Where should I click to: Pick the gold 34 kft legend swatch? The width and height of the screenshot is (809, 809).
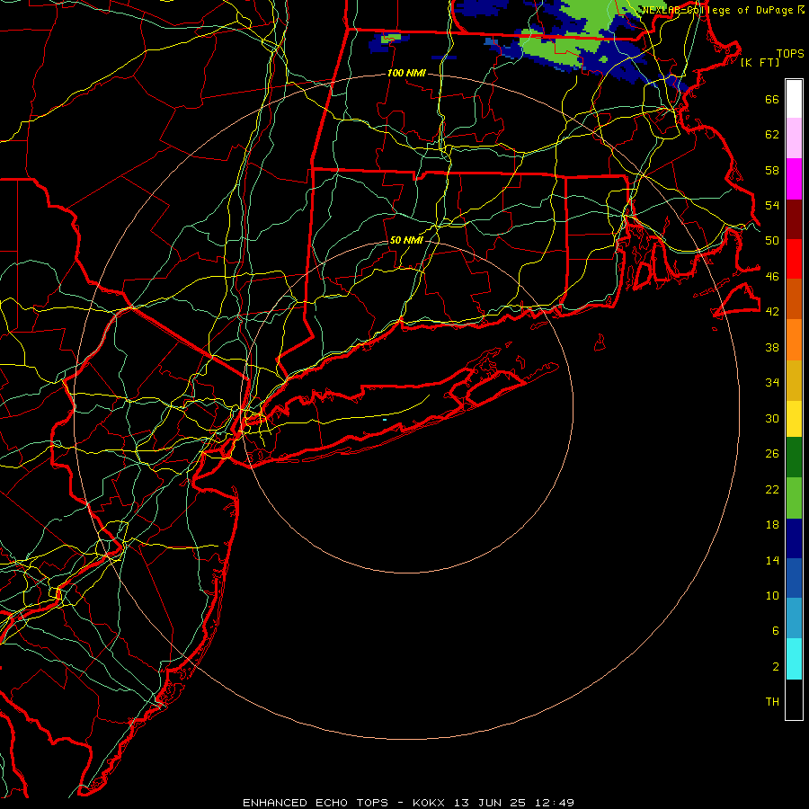click(x=794, y=380)
